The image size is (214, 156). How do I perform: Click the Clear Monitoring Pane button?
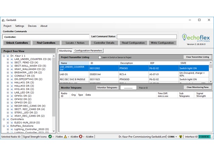pos(198,87)
